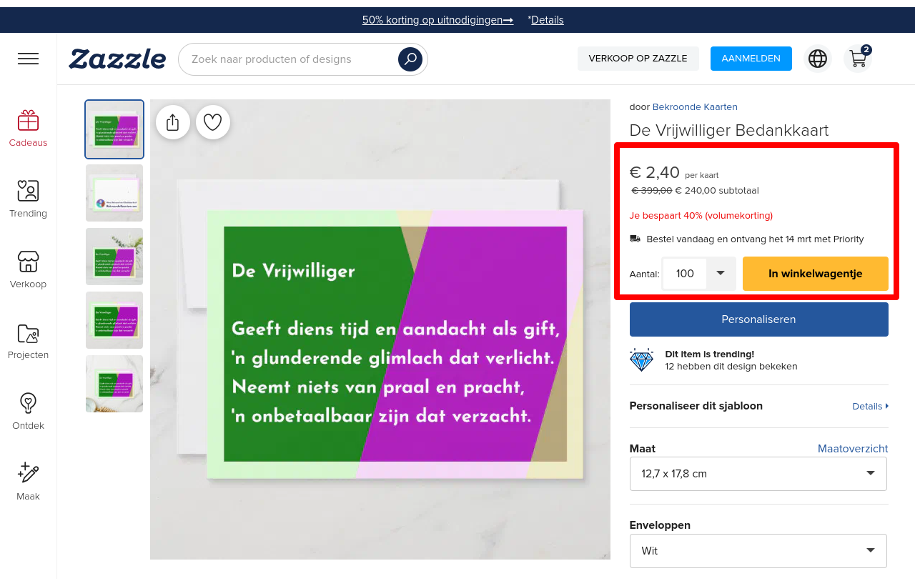Open Cadeaus in the sidebar
This screenshot has height=586, width=915.
(28, 129)
